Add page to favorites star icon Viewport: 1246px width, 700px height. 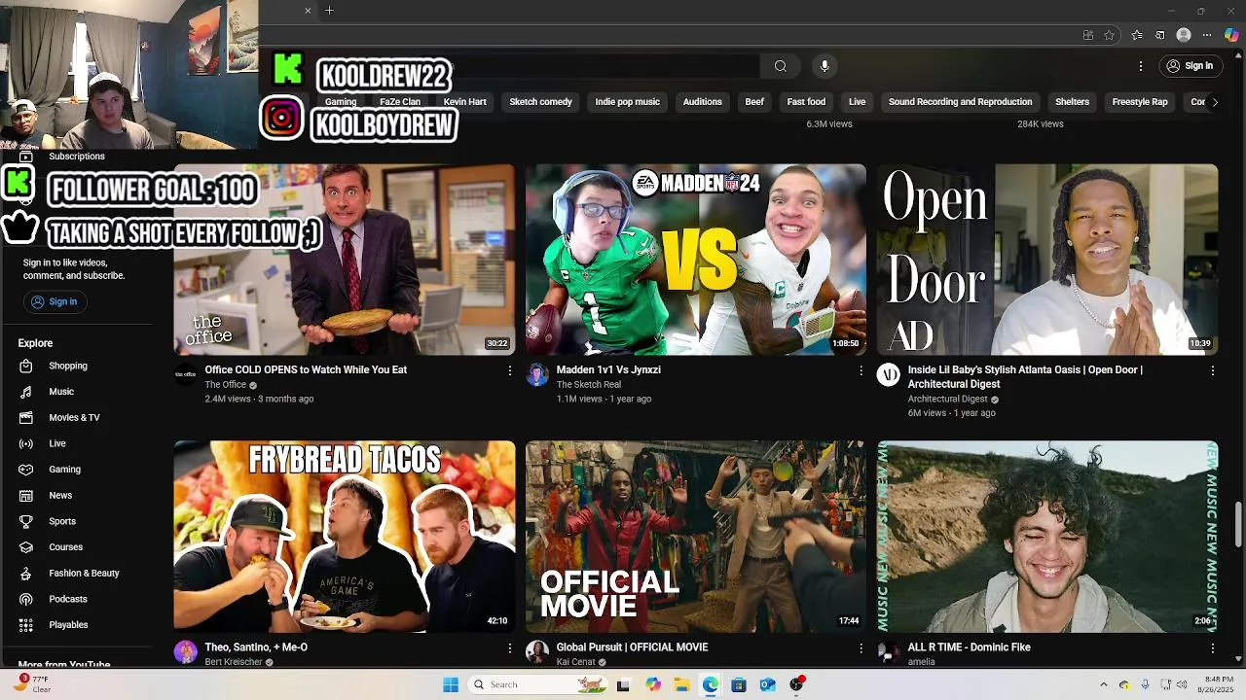1109,35
